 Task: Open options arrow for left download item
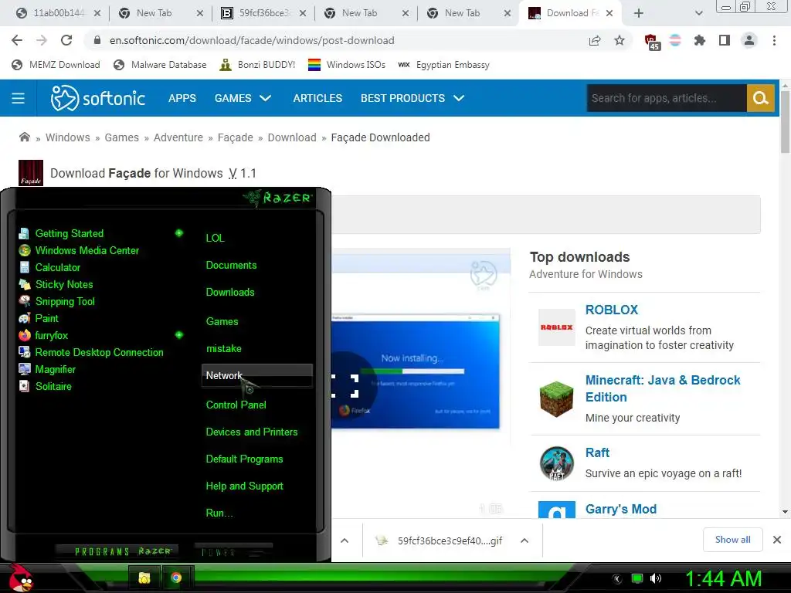[345, 540]
